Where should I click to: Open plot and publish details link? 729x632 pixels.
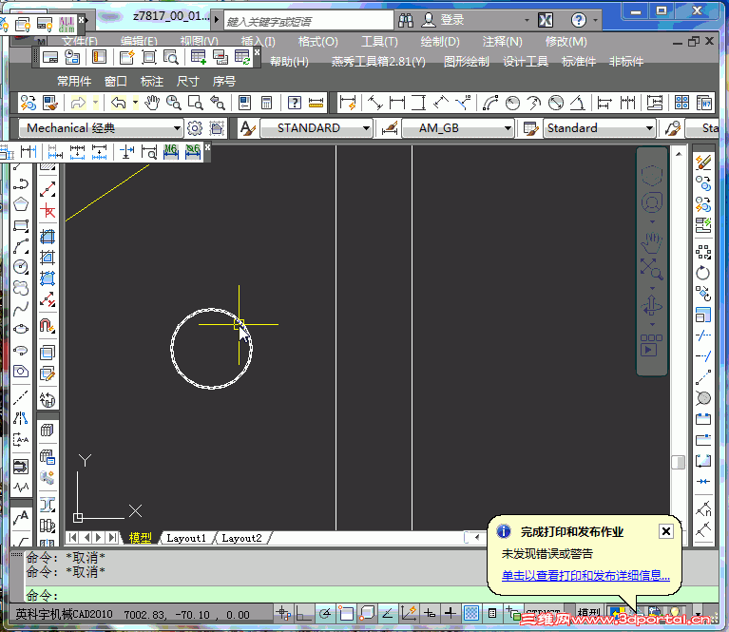[x=585, y=576]
